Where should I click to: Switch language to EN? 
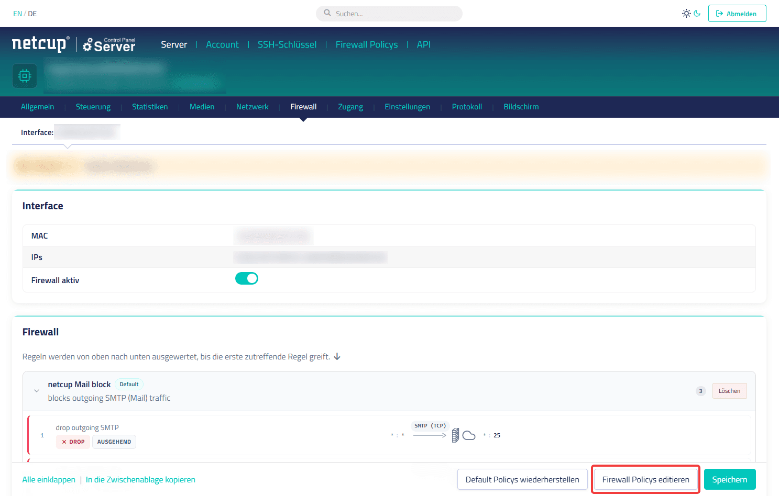[x=18, y=14]
